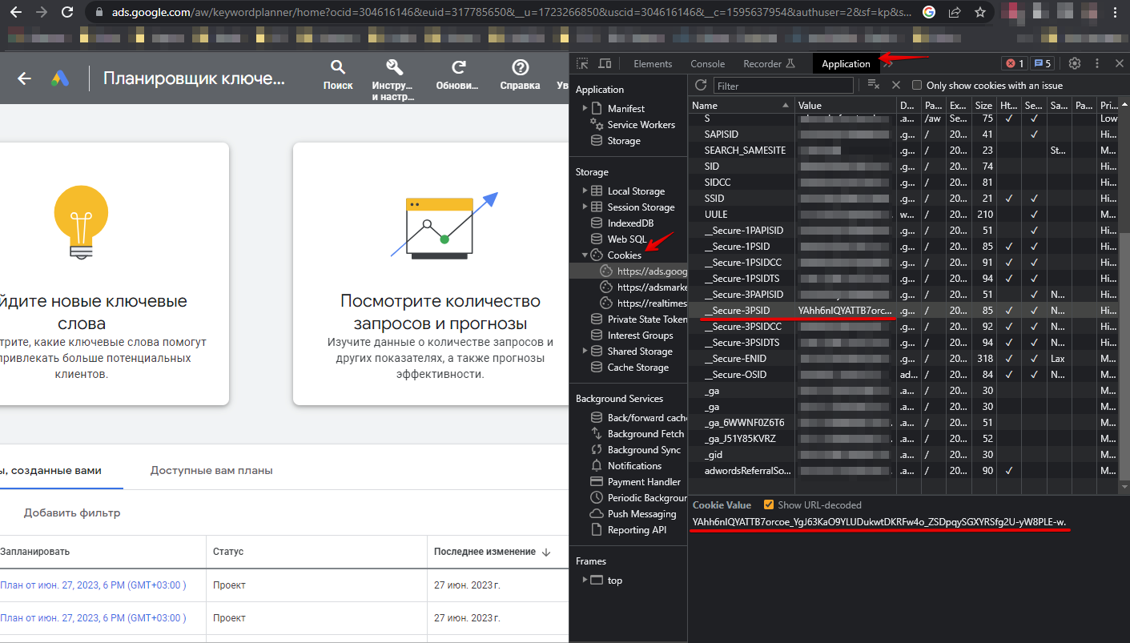Reload the page with browser refresh button
Viewport: 1130px width, 643px height.
point(67,12)
